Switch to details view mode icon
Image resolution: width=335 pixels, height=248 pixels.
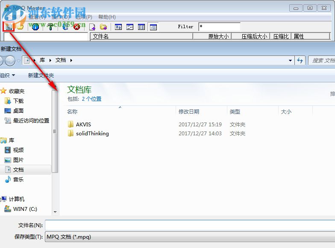pos(153,27)
